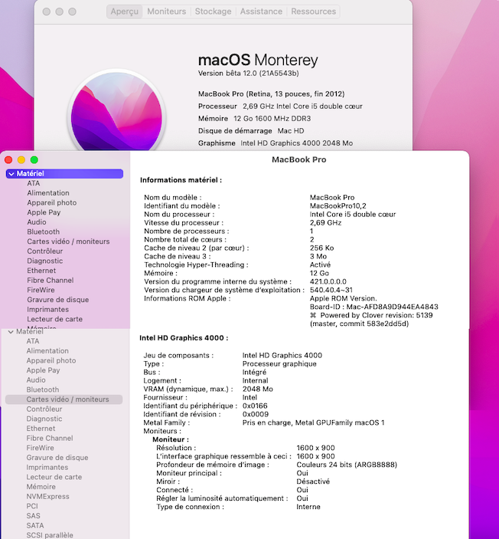Maximize the system report with green button
Viewport: 499px width, 539px height.
tap(34, 159)
